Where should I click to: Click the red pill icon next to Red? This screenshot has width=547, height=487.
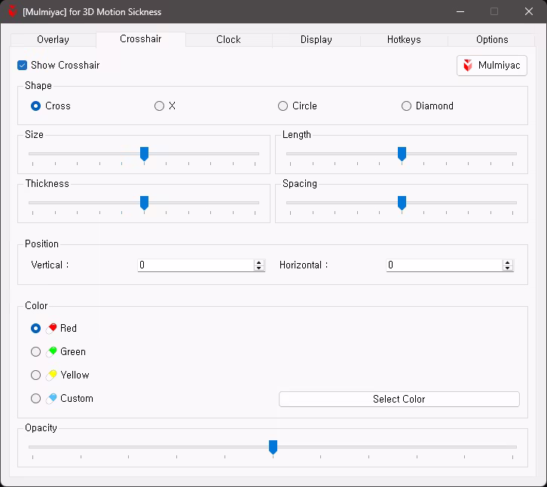pyautogui.click(x=51, y=329)
